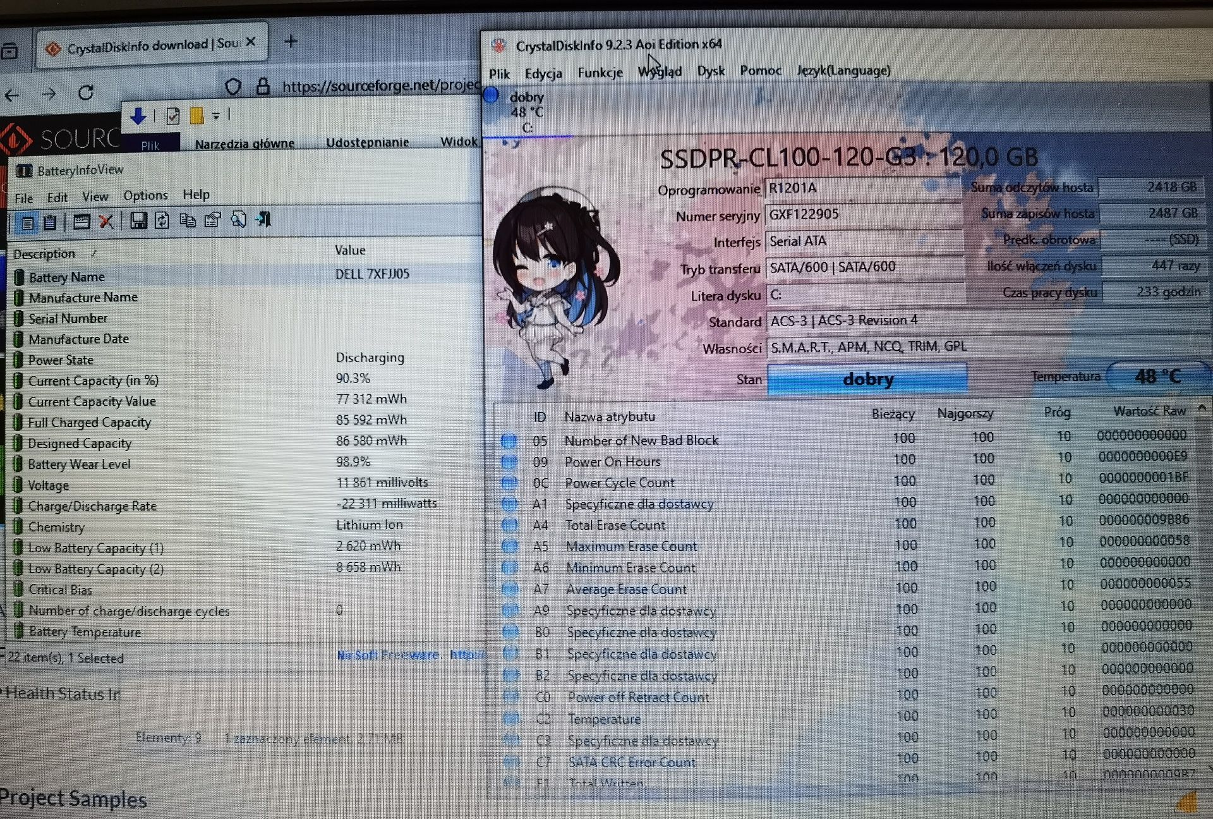This screenshot has width=1213, height=819.
Task: Click the yellow folder icon in Explorer toolbar
Action: tap(196, 115)
